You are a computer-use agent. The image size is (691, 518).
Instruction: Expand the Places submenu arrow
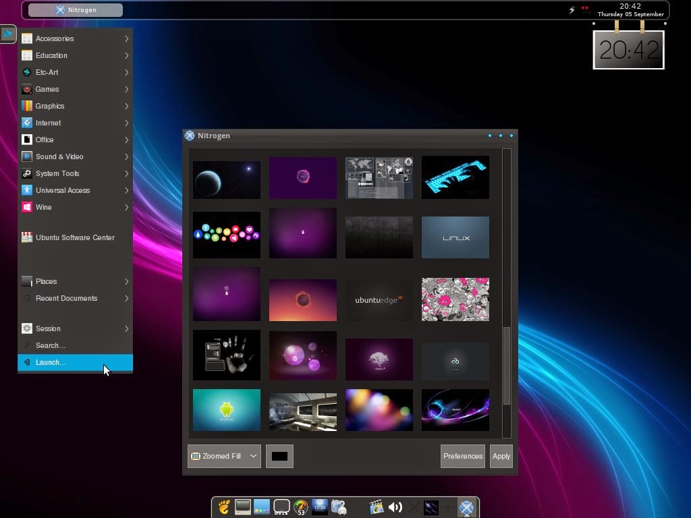(126, 281)
